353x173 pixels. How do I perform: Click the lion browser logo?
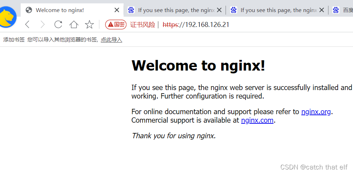tap(8, 17)
